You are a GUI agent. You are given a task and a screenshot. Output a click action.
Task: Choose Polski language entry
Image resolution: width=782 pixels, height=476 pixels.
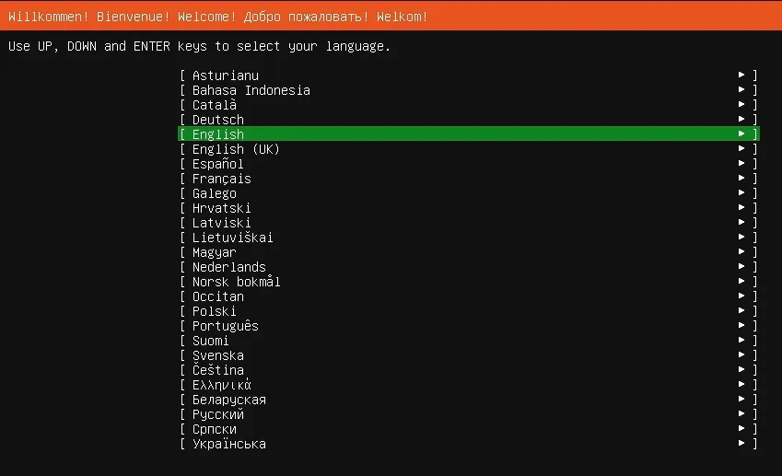tap(469, 311)
